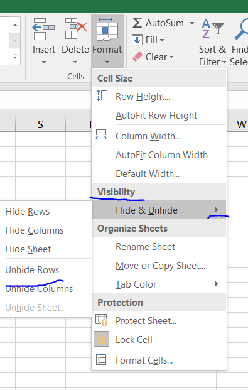This screenshot has height=390, width=248.
Task: Click the Fill down-arrow icon
Action: [x=137, y=40]
